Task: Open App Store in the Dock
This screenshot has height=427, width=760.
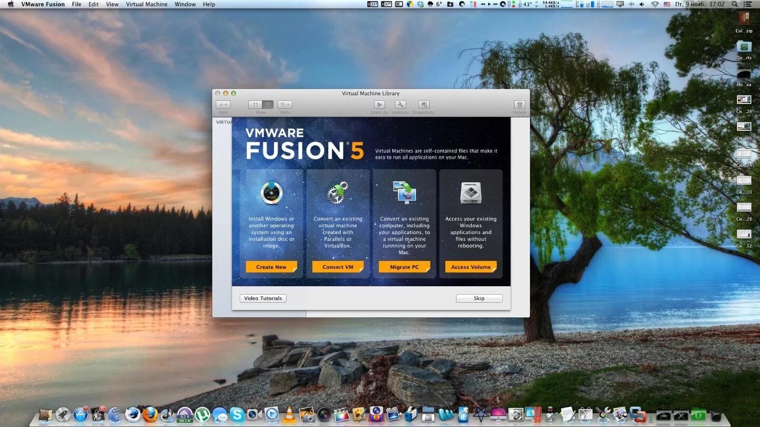Action: click(x=80, y=414)
